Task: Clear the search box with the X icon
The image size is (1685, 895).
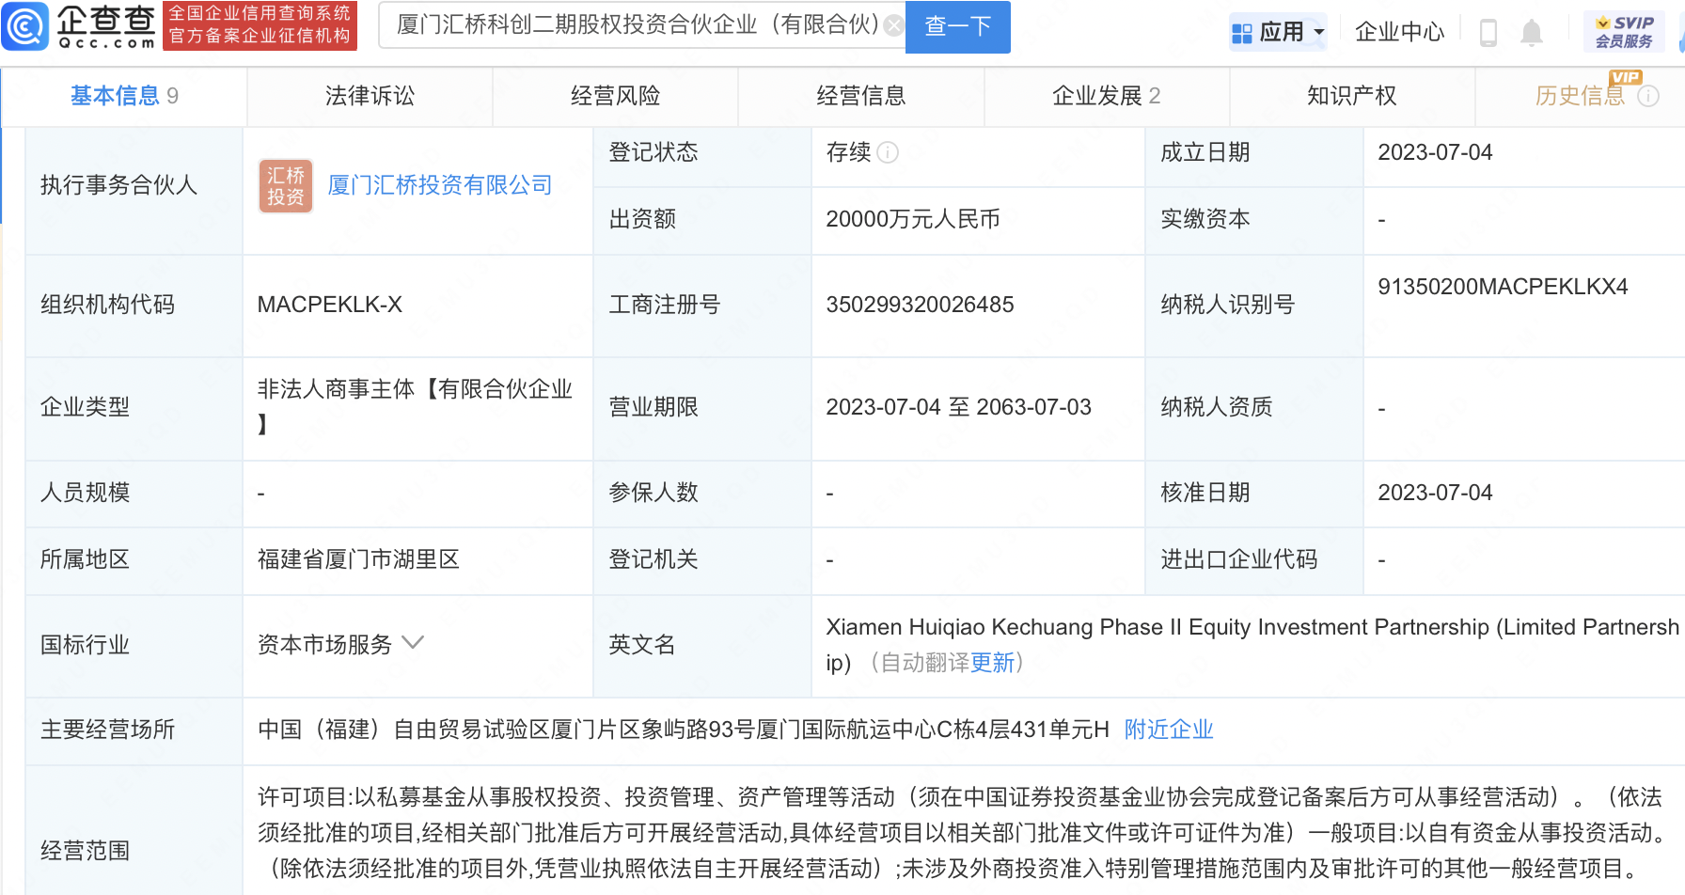Action: point(893,26)
